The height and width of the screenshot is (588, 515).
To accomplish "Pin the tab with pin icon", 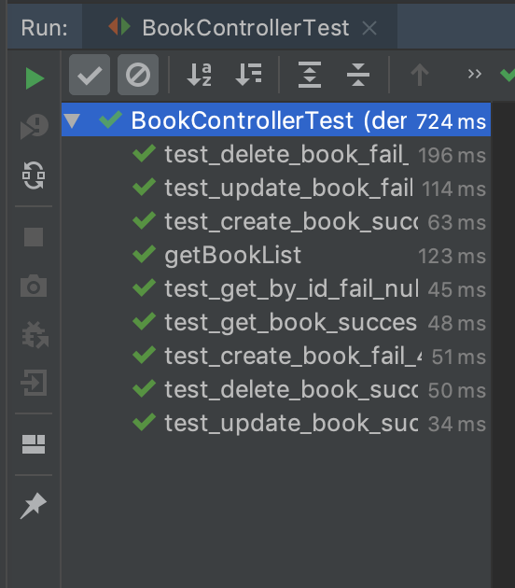I will click(x=34, y=506).
